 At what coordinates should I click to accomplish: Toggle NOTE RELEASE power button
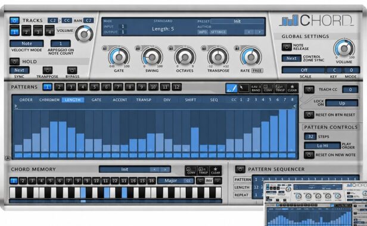[x=287, y=47]
